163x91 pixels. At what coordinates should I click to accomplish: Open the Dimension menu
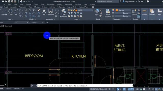51,4
